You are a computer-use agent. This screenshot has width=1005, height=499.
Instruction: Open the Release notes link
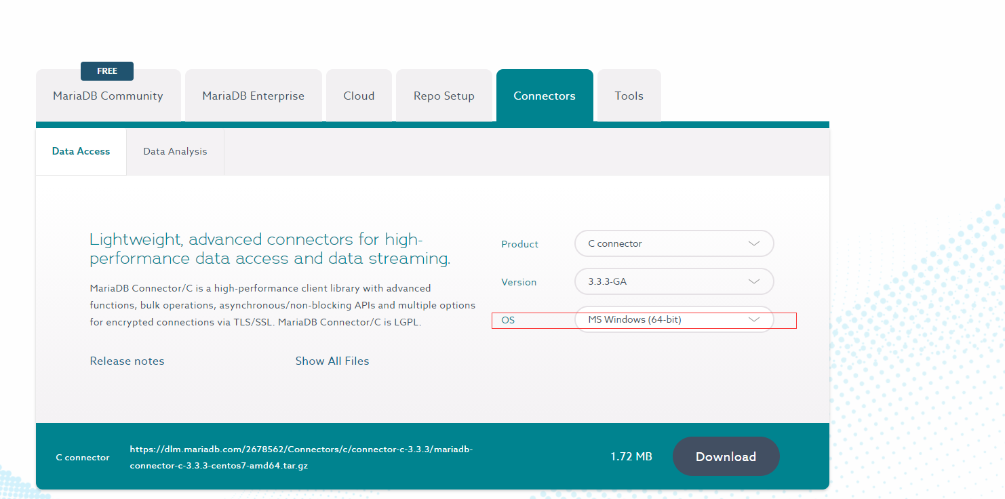coord(127,361)
